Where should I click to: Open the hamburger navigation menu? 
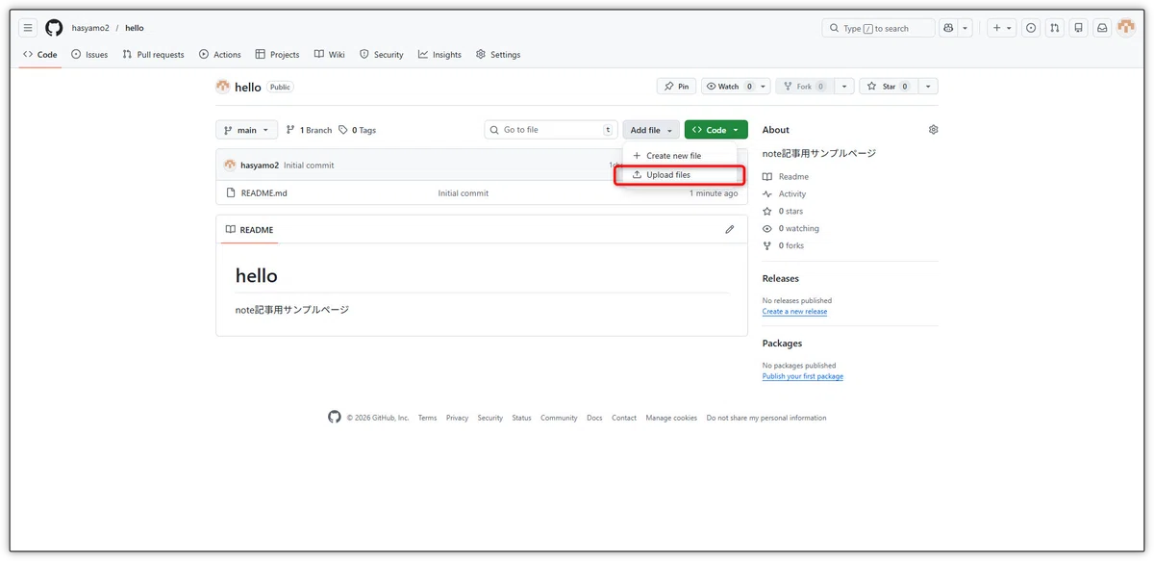click(28, 28)
